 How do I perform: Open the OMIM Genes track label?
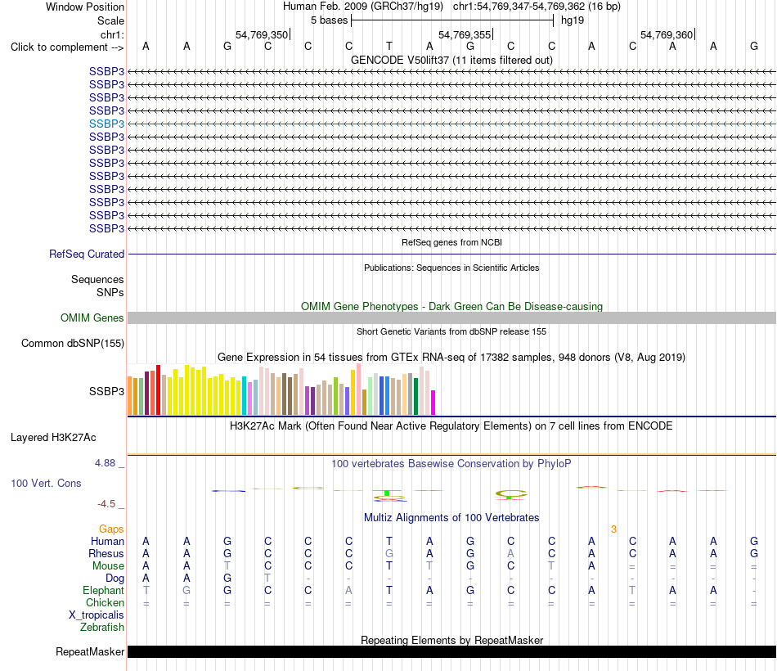pos(92,317)
